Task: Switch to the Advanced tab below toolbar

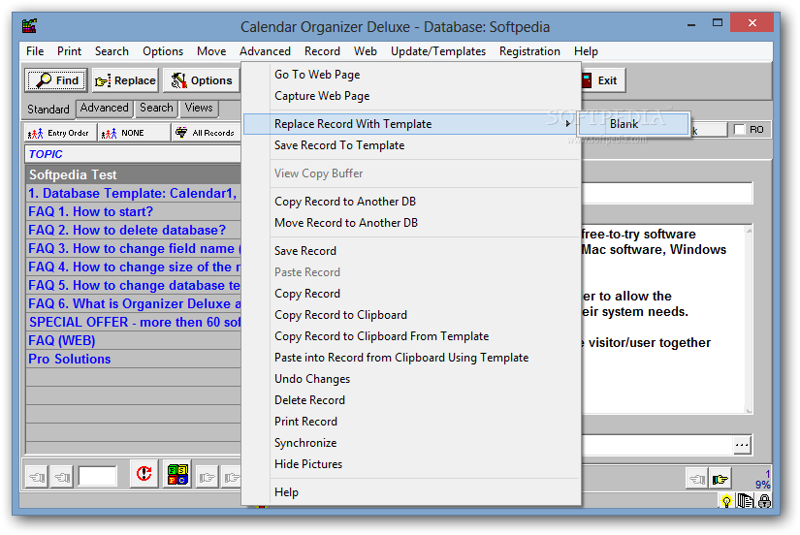Action: point(104,109)
